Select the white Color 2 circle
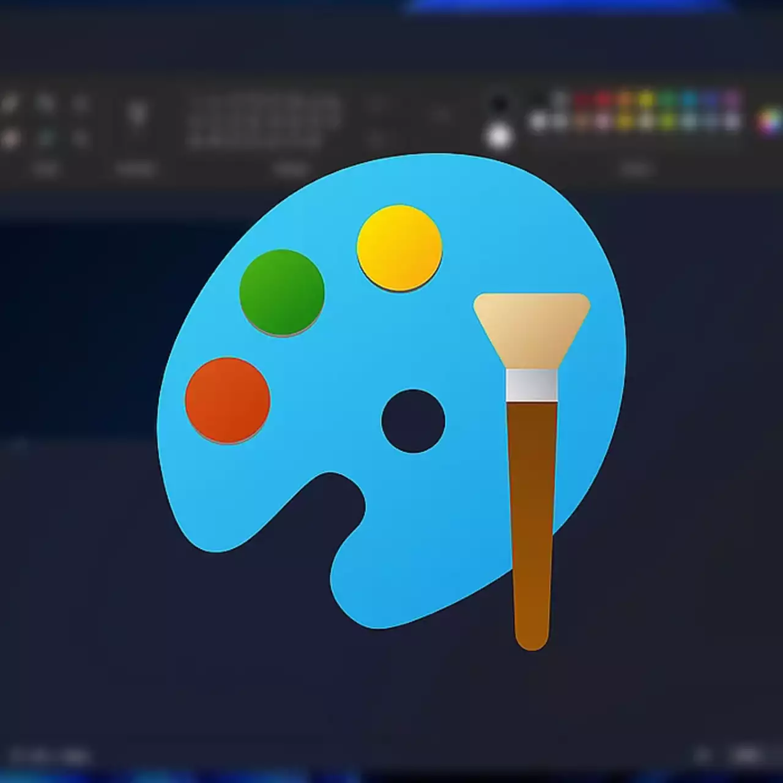Screen dimensions: 783x783 [499, 136]
